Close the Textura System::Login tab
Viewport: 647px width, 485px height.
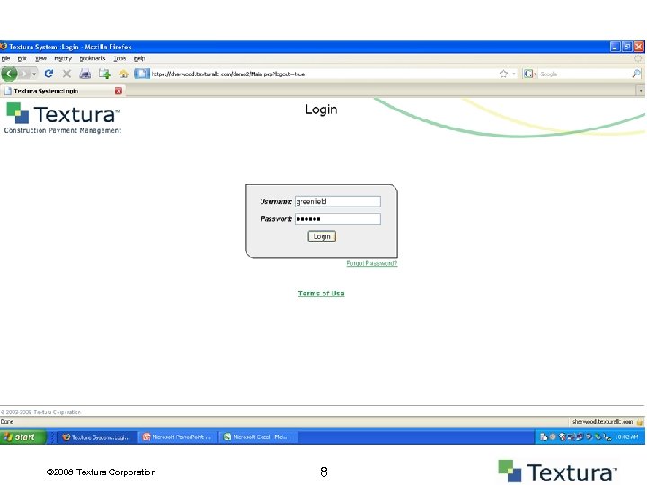click(x=119, y=91)
